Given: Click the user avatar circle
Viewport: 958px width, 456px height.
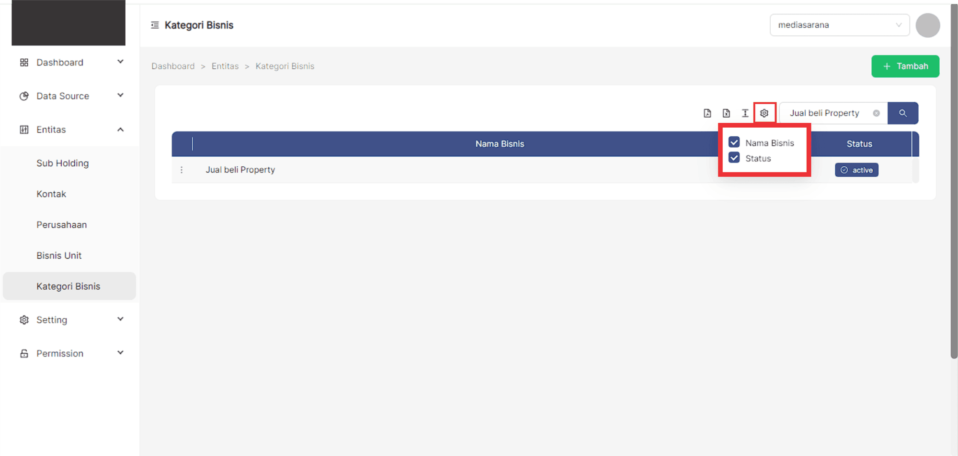Looking at the screenshot, I should (x=927, y=25).
